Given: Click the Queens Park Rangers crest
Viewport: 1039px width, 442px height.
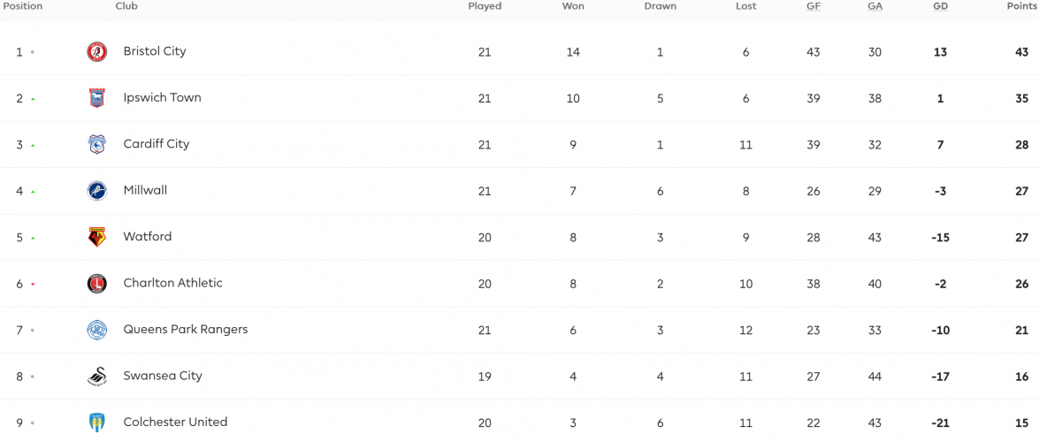Looking at the screenshot, I should point(96,330).
